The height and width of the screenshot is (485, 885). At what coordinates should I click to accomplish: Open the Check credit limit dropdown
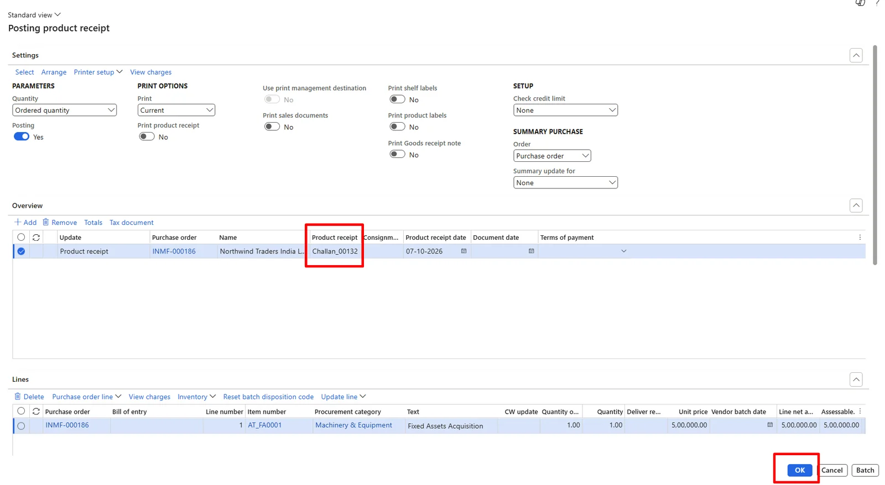point(565,110)
